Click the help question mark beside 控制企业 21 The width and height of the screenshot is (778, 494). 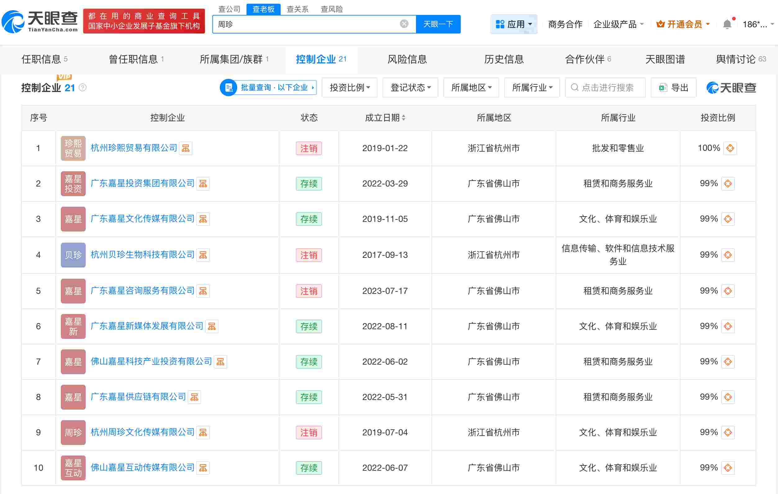click(83, 88)
